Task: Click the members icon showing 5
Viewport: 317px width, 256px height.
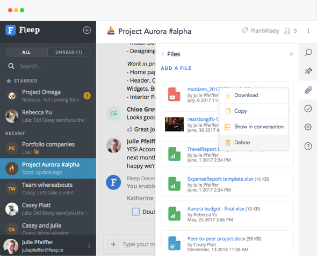Action: pos(287,31)
